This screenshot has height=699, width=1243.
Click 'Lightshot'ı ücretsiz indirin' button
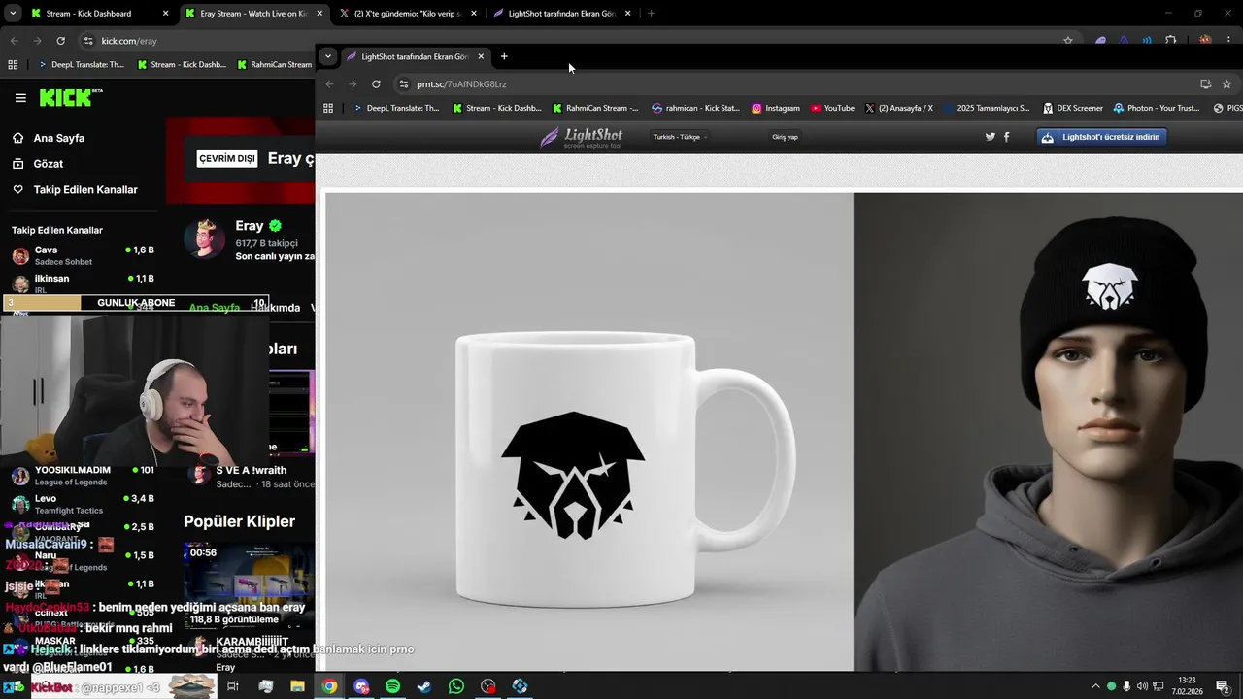click(1101, 137)
